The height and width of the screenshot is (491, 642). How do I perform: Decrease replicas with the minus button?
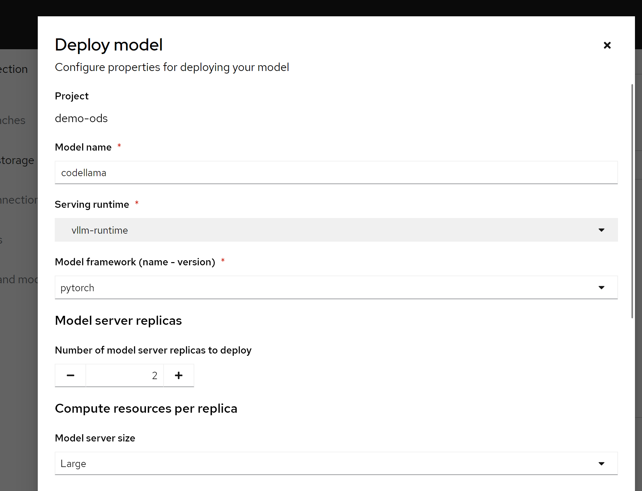coord(70,375)
